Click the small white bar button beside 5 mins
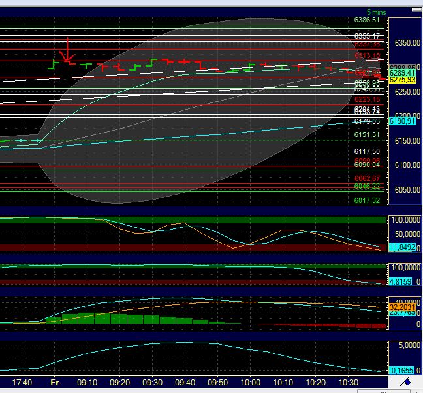Image resolution: width=423 pixels, height=393 pixels. [416, 10]
